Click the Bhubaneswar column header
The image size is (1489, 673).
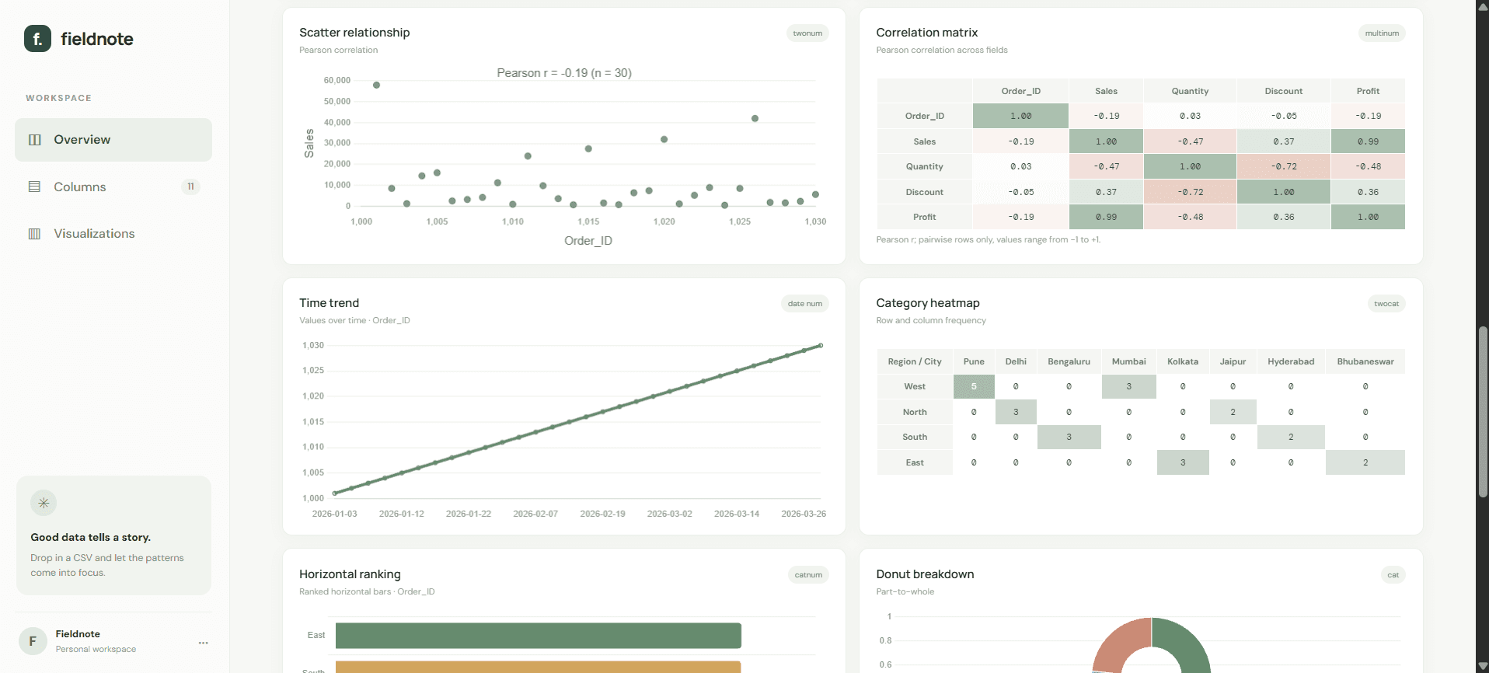(1365, 361)
